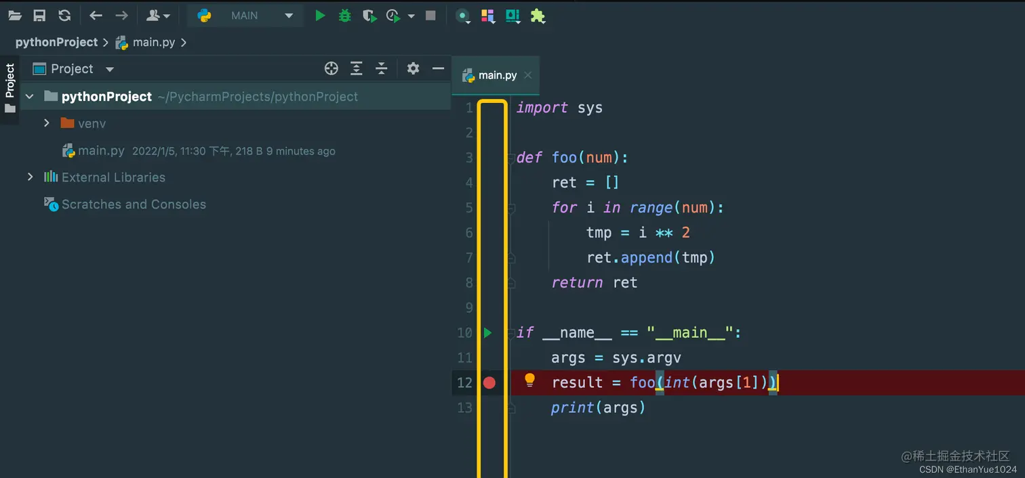Screen dimensions: 1025x478
Task: Hide the Project panel with minus icon
Action: [438, 68]
